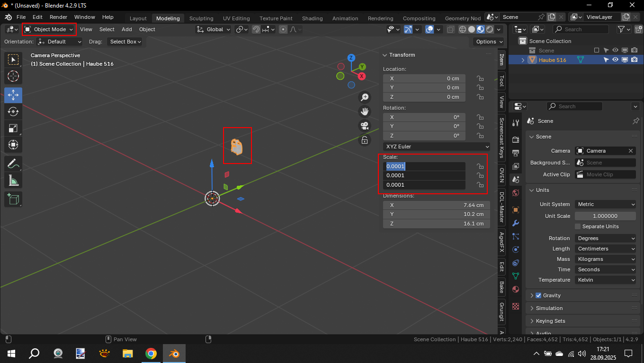Open the Render menu
Viewport: 644px width, 363px height.
coord(58,17)
